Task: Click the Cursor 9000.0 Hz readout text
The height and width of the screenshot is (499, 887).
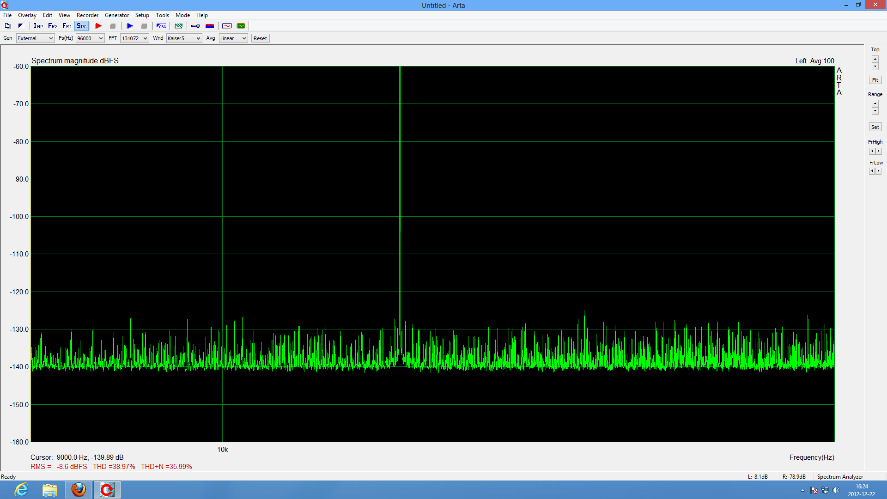Action: click(x=77, y=457)
